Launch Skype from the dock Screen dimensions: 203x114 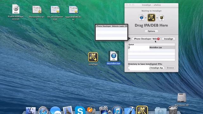point(80,111)
